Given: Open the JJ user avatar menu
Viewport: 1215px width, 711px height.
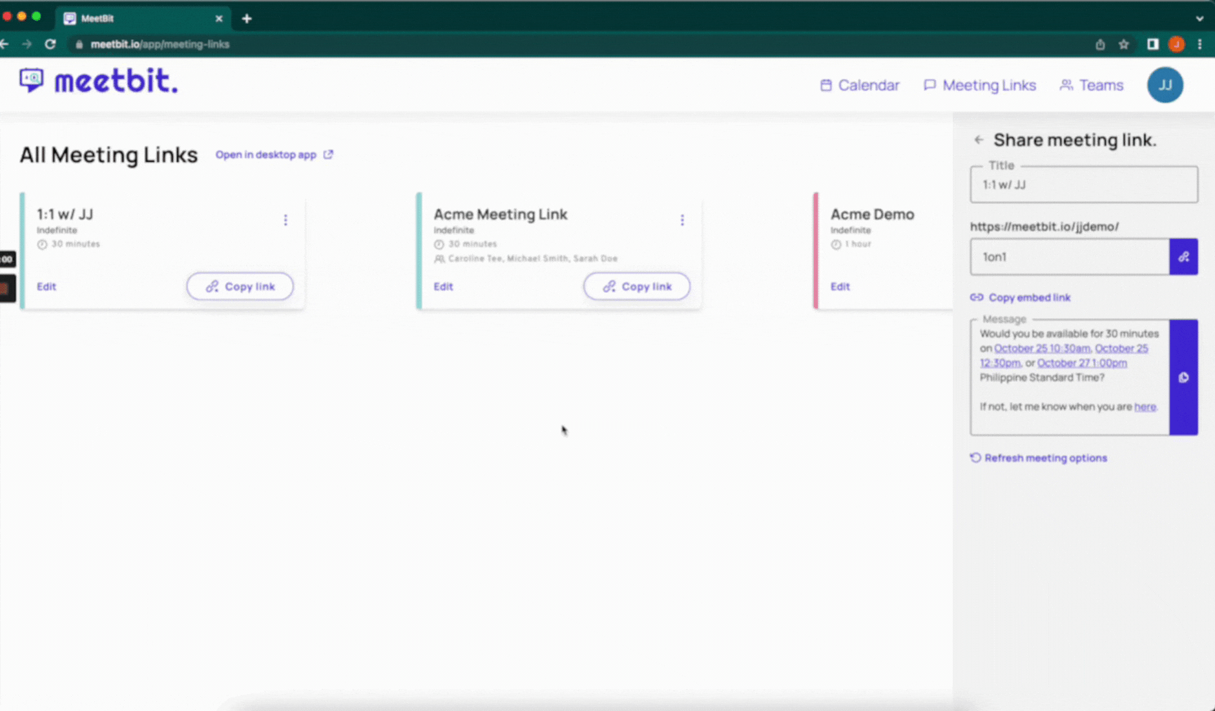Looking at the screenshot, I should pyautogui.click(x=1165, y=85).
